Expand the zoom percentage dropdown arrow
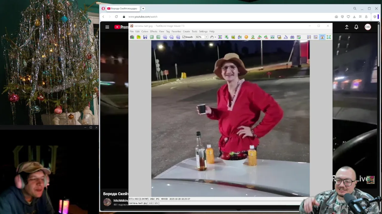This screenshot has height=214, width=382. tap(206, 37)
